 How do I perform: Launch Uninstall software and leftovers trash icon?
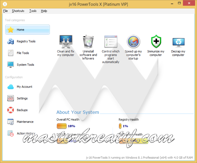click(x=88, y=41)
